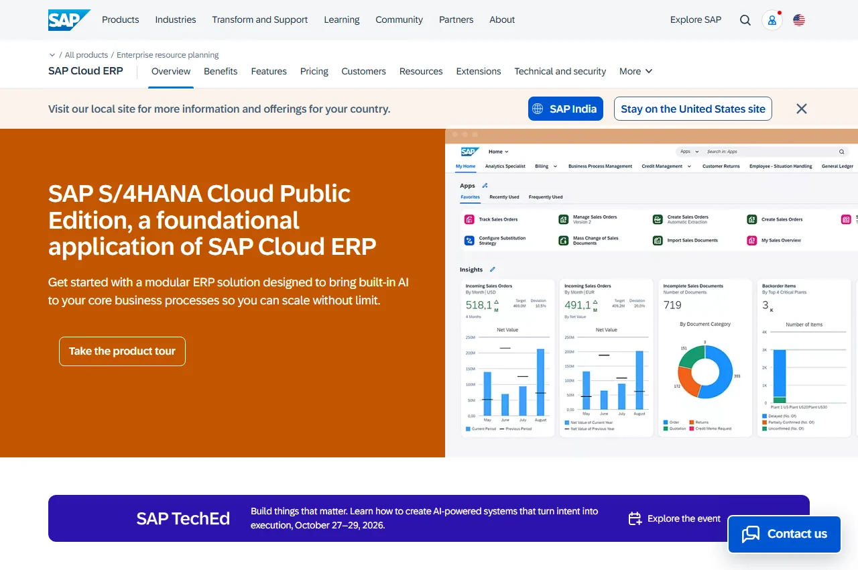
Task: Click the Features tab
Action: point(269,71)
